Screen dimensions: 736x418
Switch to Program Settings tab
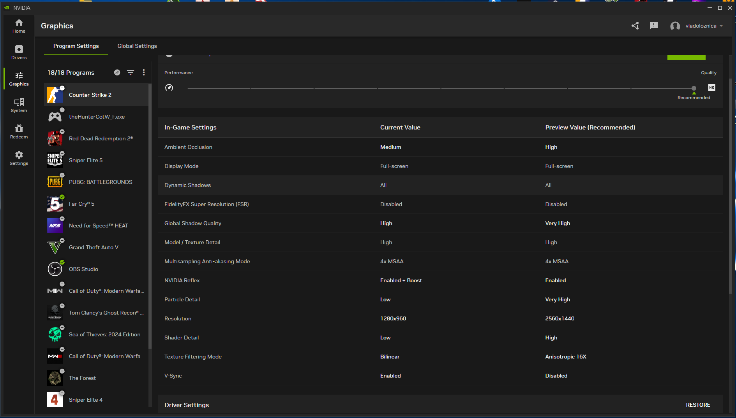point(76,46)
